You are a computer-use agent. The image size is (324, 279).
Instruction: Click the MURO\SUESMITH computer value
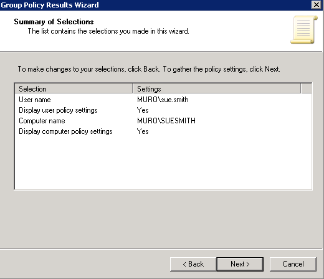166,121
